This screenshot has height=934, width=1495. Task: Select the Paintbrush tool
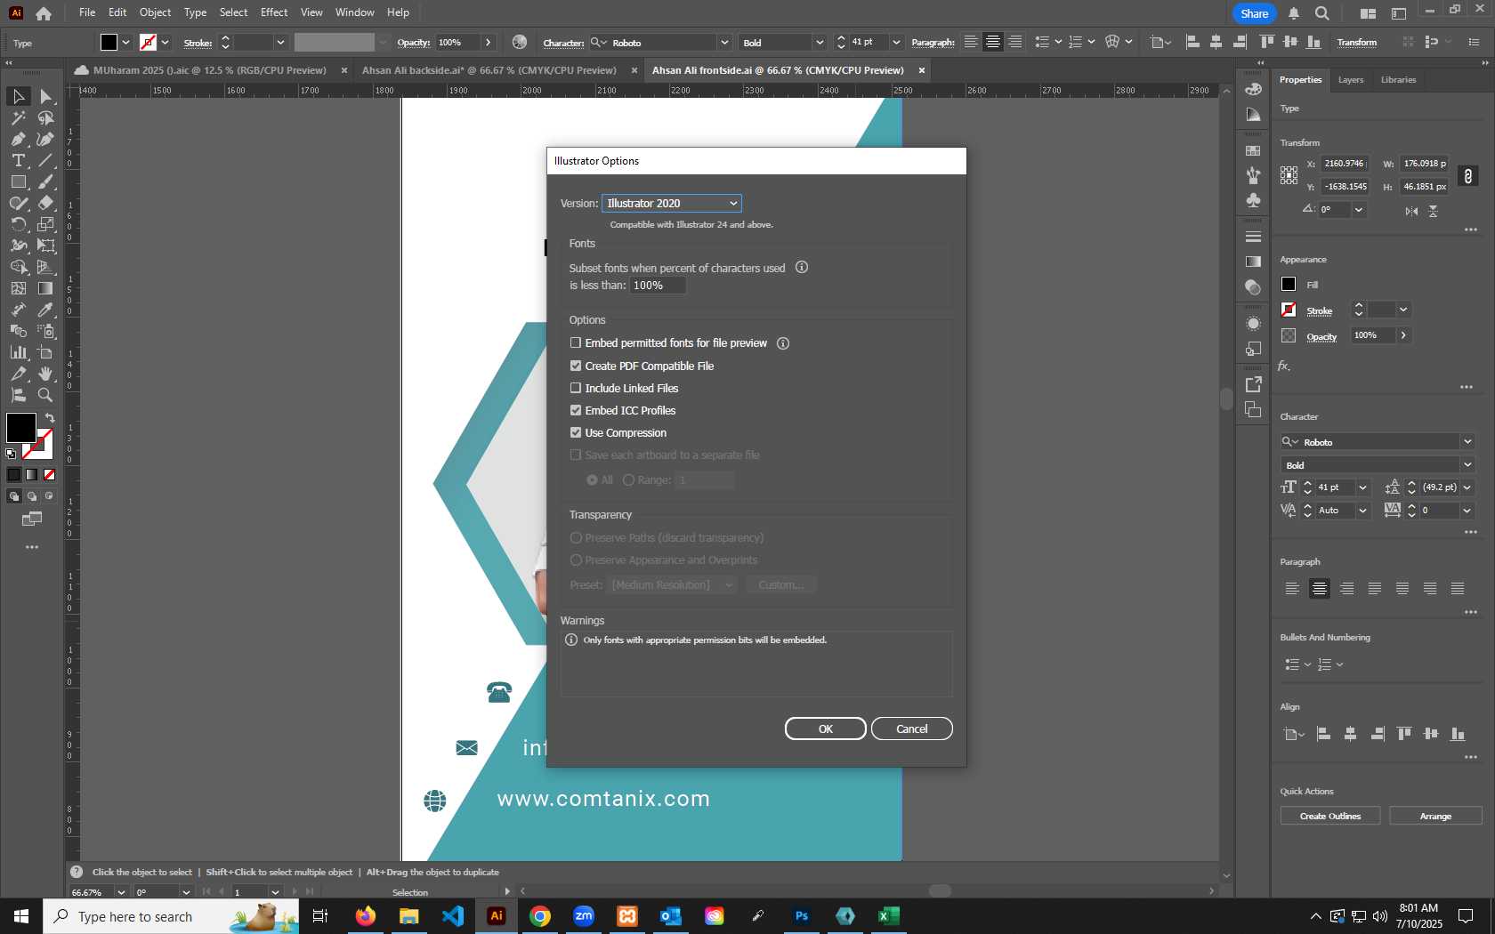(x=46, y=181)
